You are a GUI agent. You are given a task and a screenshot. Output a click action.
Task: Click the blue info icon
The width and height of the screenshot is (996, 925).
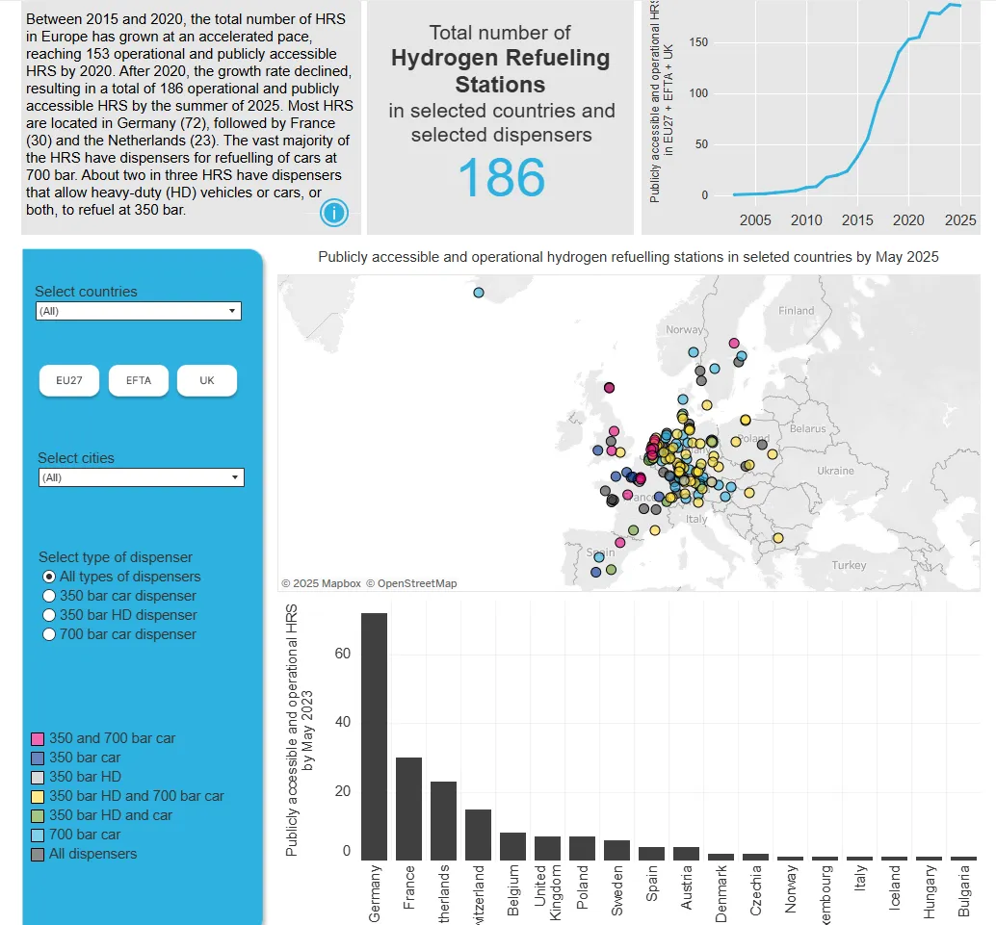point(334,213)
